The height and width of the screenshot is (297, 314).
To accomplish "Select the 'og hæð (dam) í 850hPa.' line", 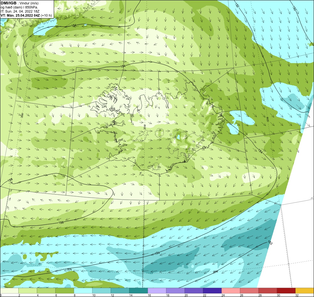I will [19, 8].
